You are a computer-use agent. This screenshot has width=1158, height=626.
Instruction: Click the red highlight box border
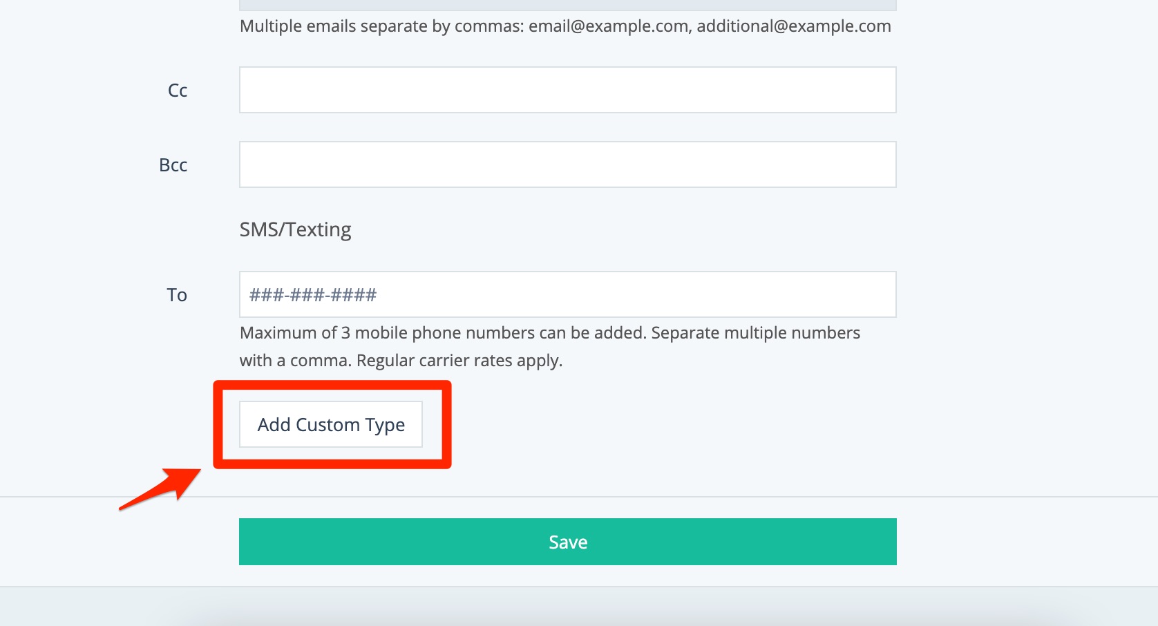332,384
